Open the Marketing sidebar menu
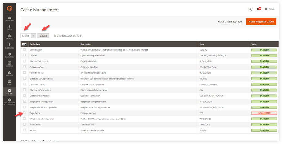Screen dimensions: 282x144 [10, 55]
